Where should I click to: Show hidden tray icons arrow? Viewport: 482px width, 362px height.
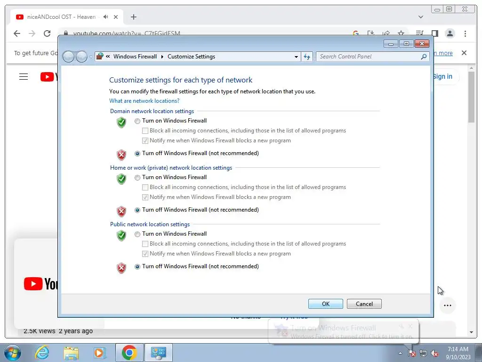(400, 353)
